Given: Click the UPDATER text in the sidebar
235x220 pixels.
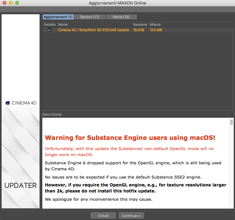Looking at the screenshot, I should coord(21,185).
